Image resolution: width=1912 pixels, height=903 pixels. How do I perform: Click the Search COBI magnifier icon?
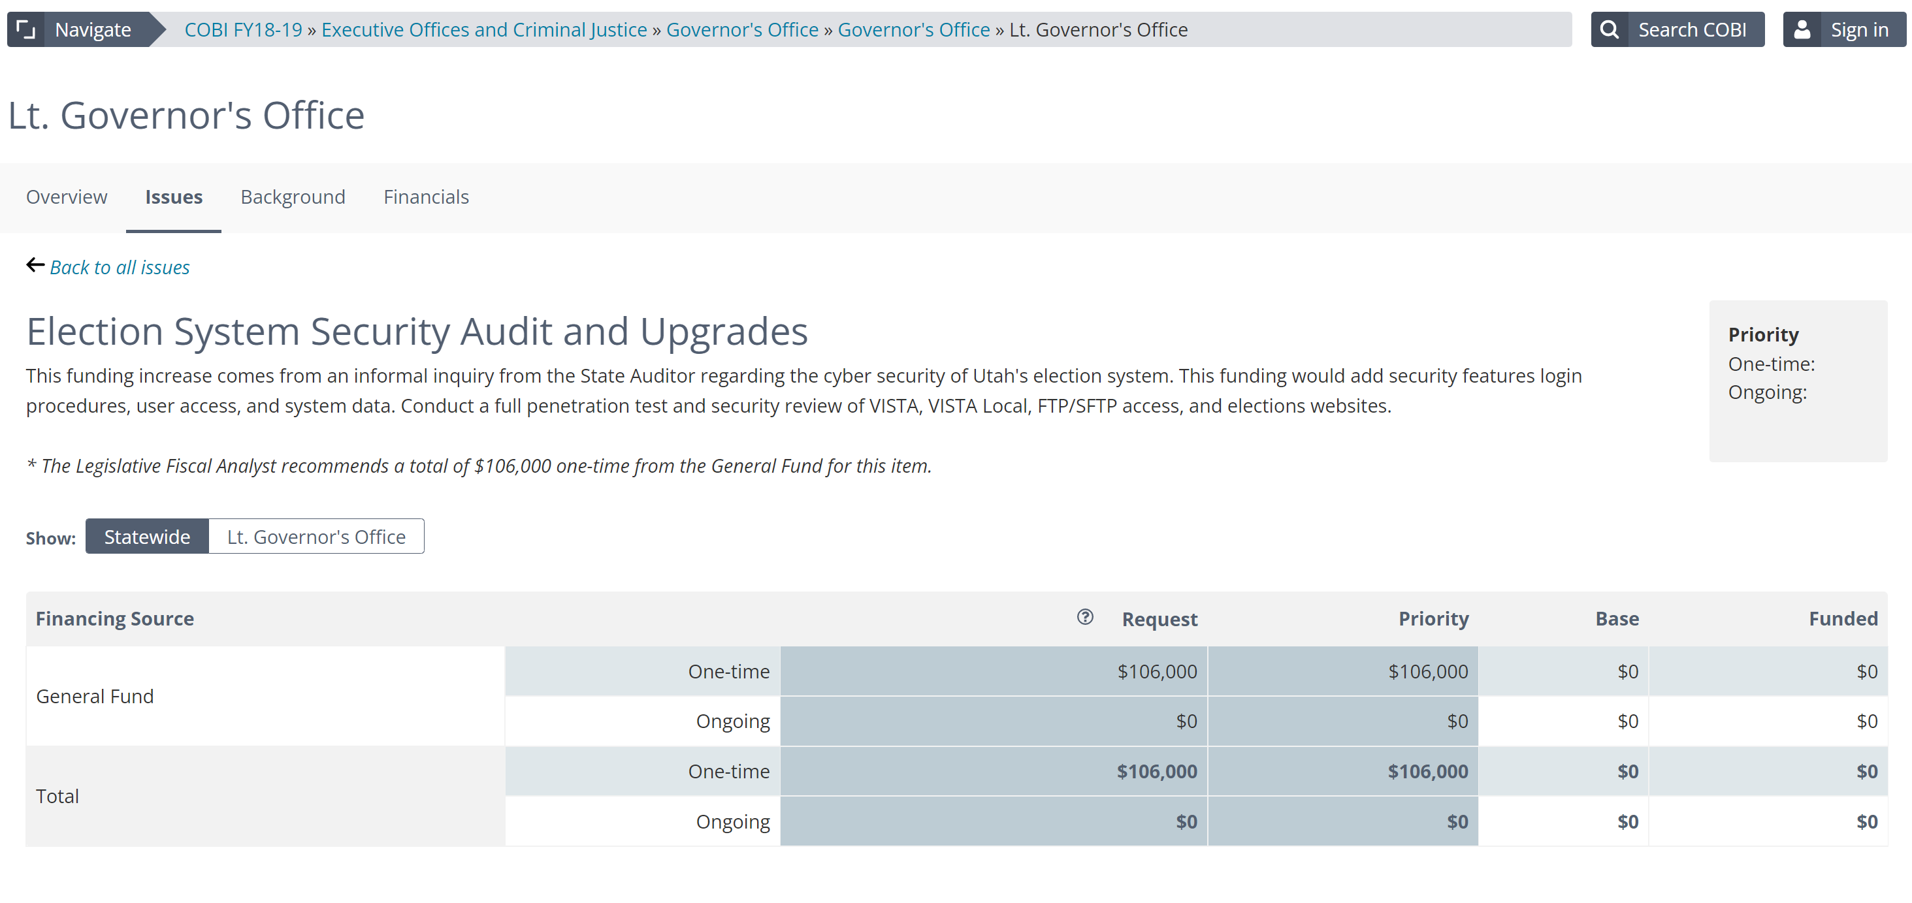click(1609, 29)
